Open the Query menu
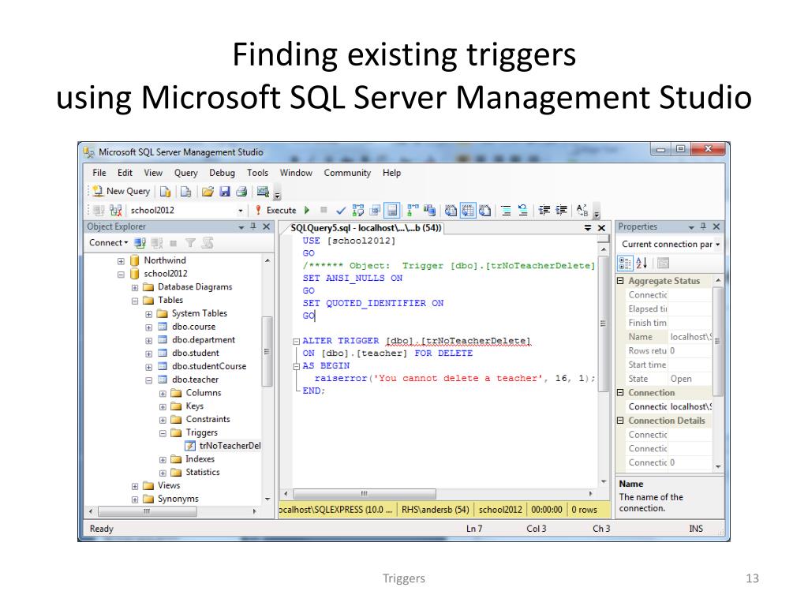808x606 pixels. pyautogui.click(x=186, y=173)
